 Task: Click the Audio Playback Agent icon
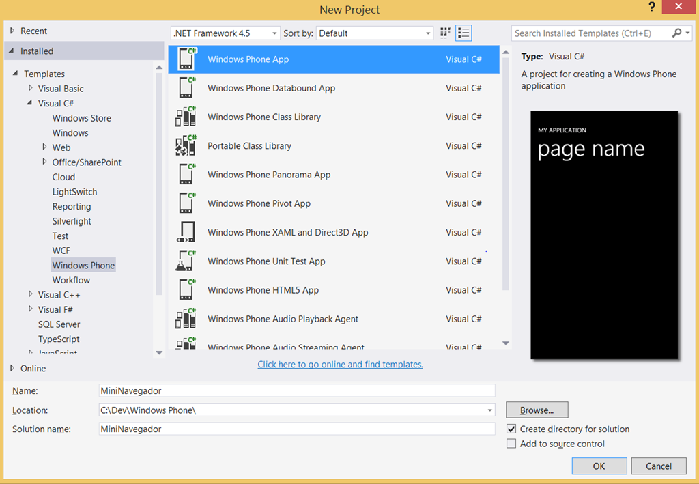click(186, 319)
